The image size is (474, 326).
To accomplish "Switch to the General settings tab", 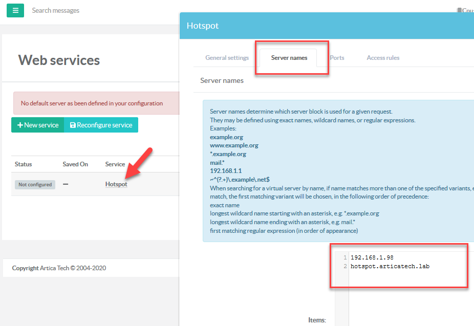I will (x=227, y=58).
